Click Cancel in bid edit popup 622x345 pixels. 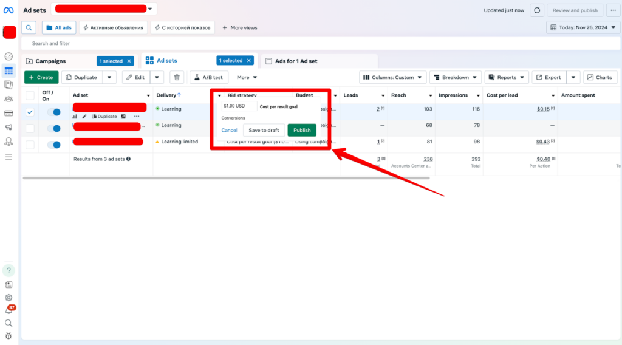[x=229, y=130]
